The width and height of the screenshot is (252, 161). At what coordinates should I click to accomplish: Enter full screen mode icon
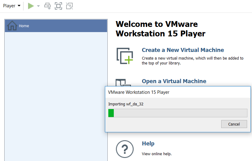point(58,6)
